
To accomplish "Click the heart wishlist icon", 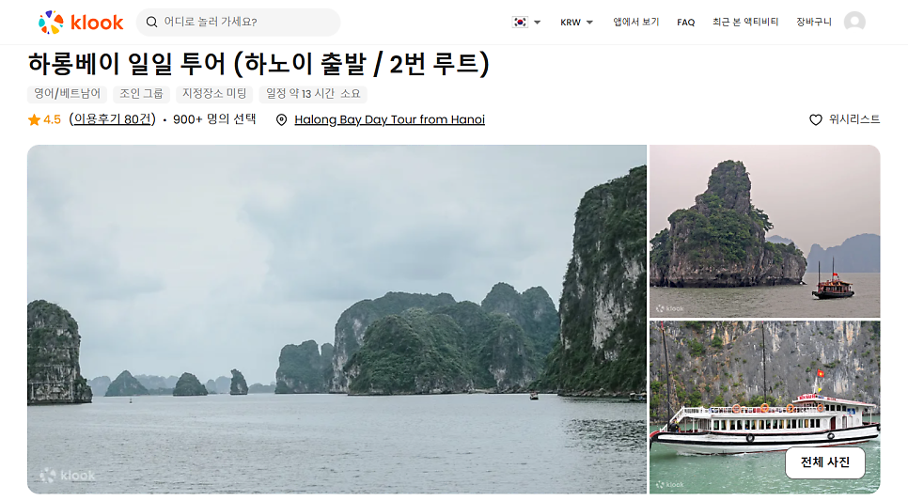I will pos(815,120).
